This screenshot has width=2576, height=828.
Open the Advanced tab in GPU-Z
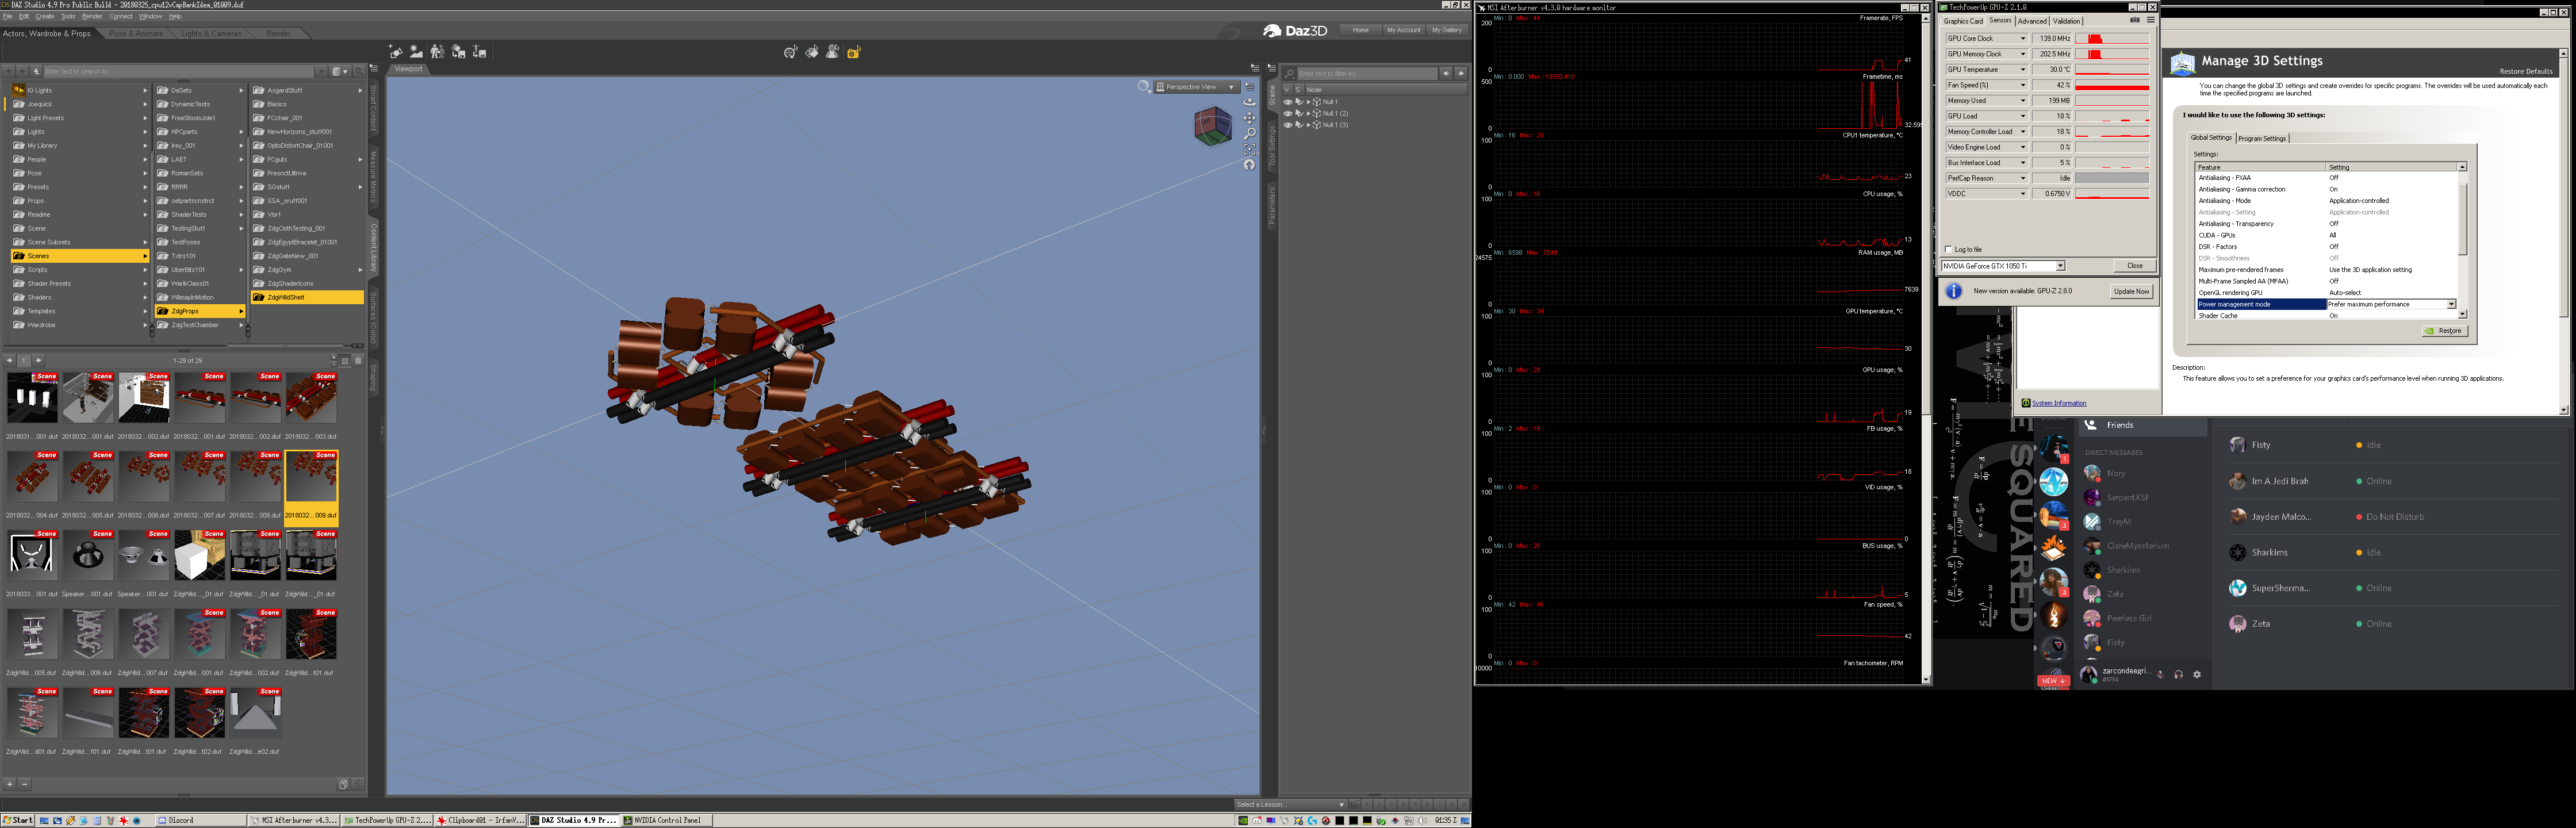[x=2032, y=21]
